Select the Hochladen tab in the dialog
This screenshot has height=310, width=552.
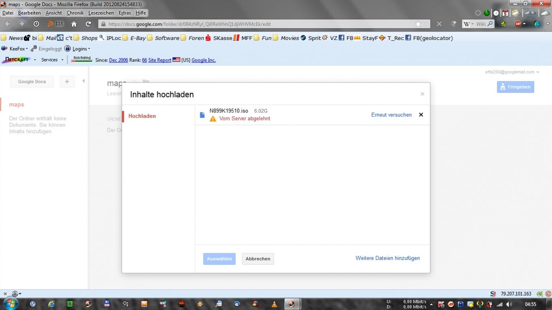[142, 116]
